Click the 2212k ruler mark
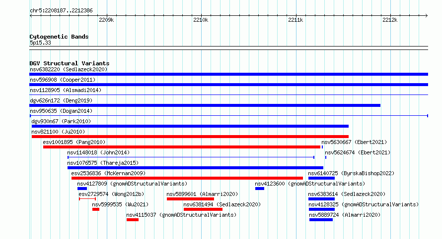442x239 pixels. (390, 20)
